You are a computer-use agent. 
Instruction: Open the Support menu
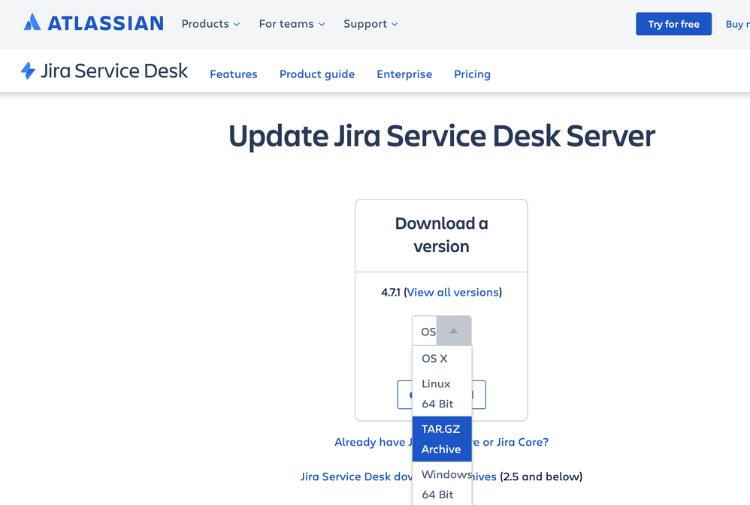(370, 24)
